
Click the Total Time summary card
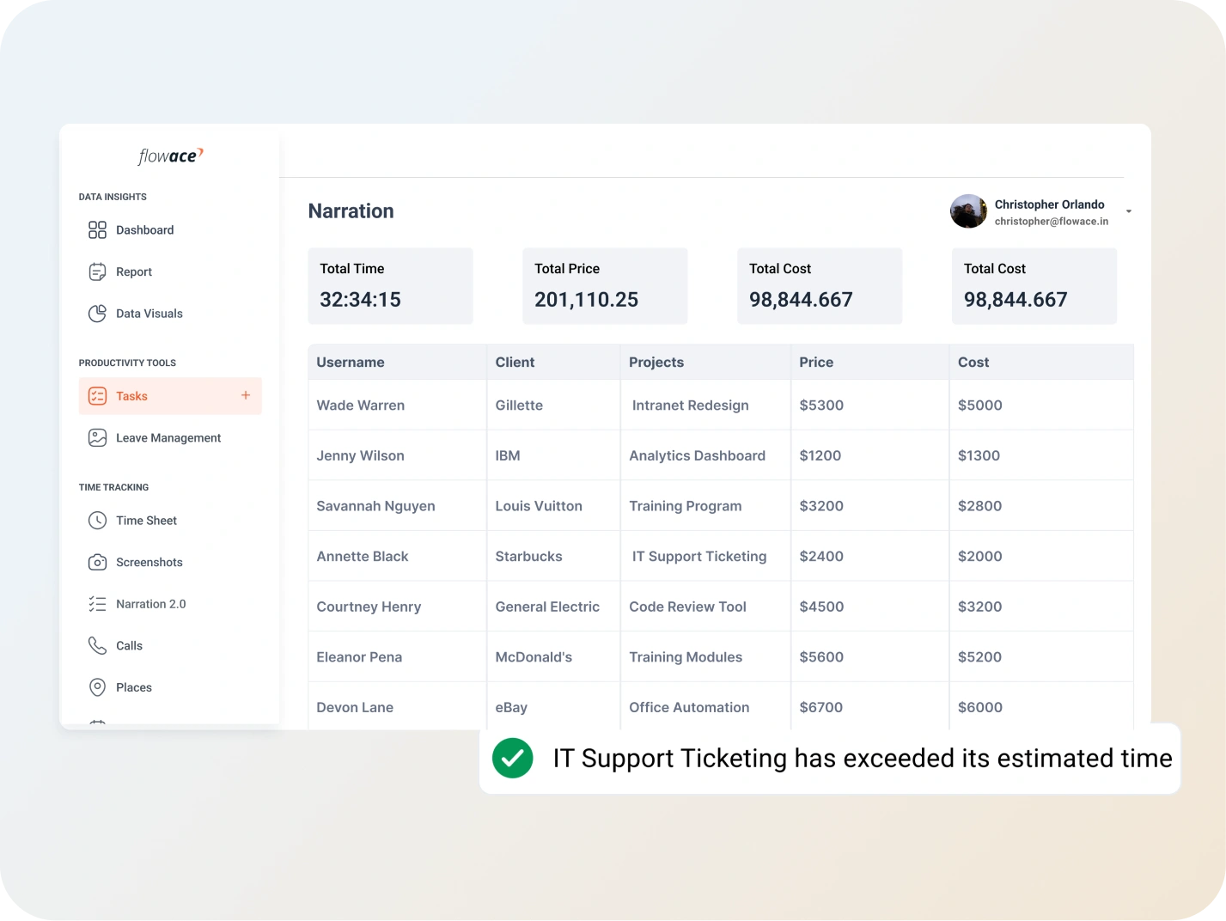pyautogui.click(x=390, y=286)
